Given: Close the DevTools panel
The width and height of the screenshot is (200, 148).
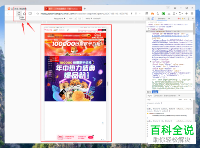Looking at the screenshot, I should [x=193, y=18].
